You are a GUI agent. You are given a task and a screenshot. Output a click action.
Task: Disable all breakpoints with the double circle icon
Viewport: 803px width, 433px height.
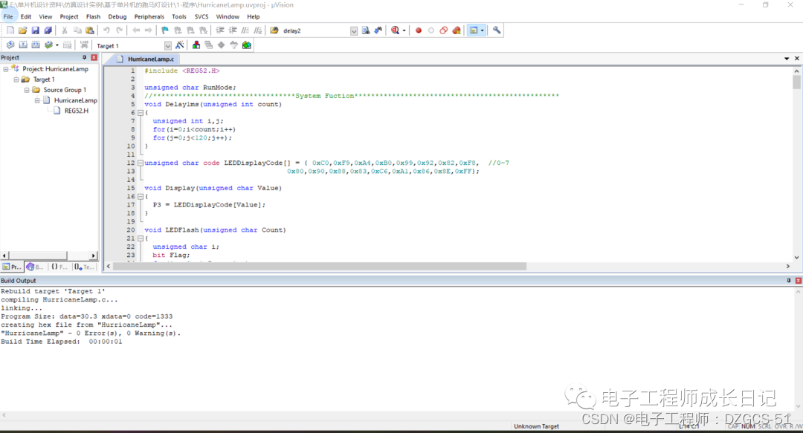pyautogui.click(x=443, y=30)
